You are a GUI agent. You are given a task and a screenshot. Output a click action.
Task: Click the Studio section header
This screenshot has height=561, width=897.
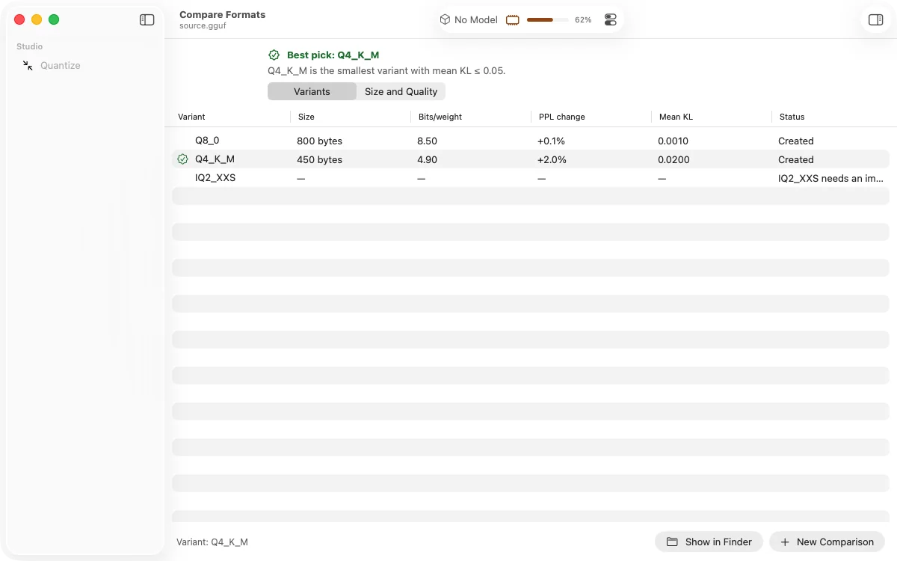pyautogui.click(x=30, y=46)
